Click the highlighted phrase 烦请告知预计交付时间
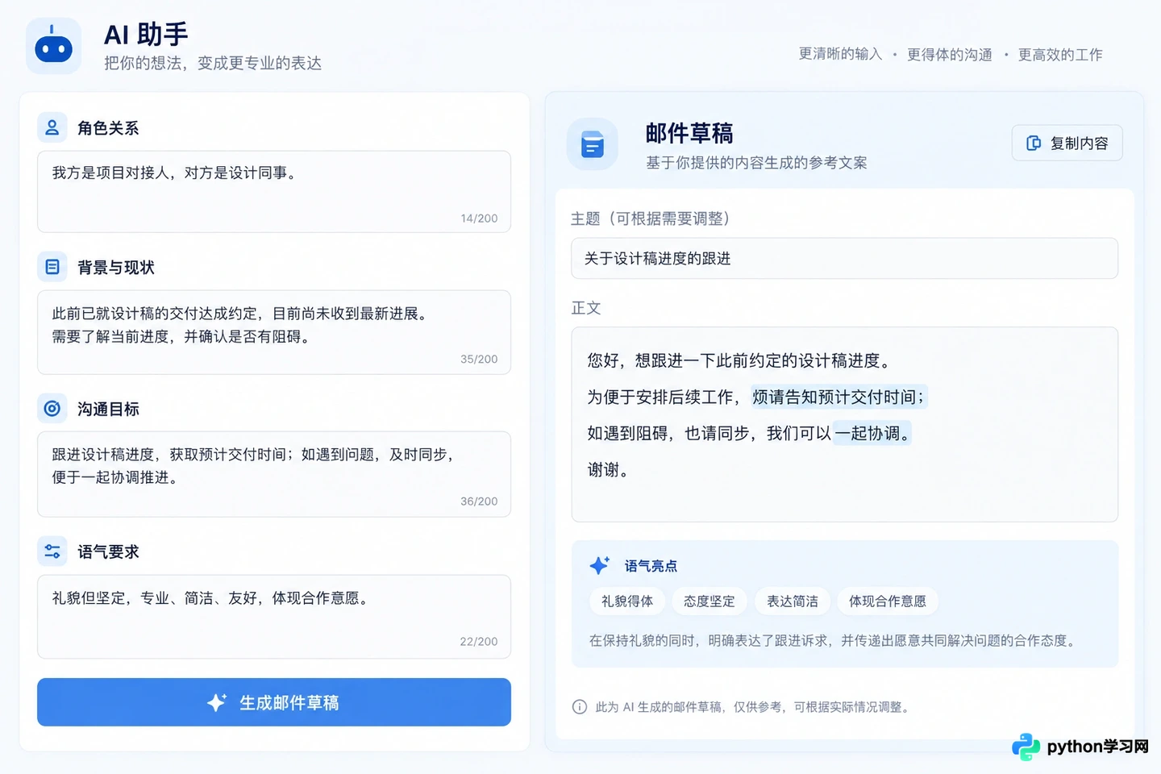This screenshot has height=774, width=1161. tap(838, 397)
